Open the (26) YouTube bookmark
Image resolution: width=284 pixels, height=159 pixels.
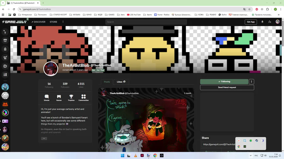pyautogui.click(x=134, y=15)
